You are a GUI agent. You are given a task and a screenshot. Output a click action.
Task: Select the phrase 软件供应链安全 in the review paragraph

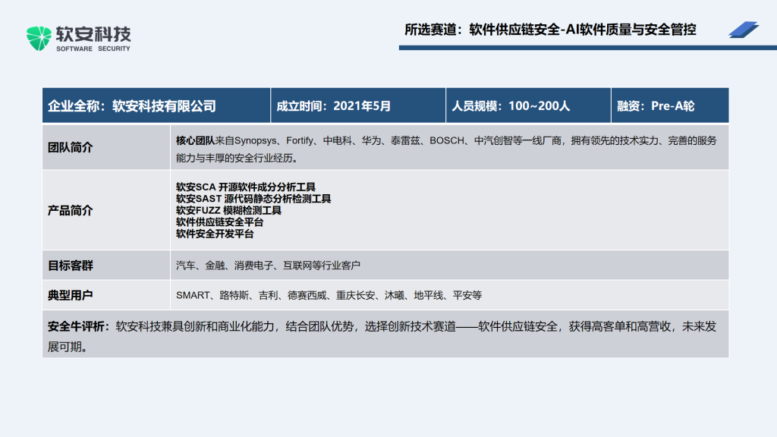coord(517,326)
